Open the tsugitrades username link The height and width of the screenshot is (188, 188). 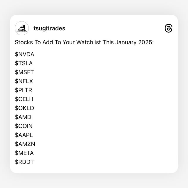tap(49, 28)
